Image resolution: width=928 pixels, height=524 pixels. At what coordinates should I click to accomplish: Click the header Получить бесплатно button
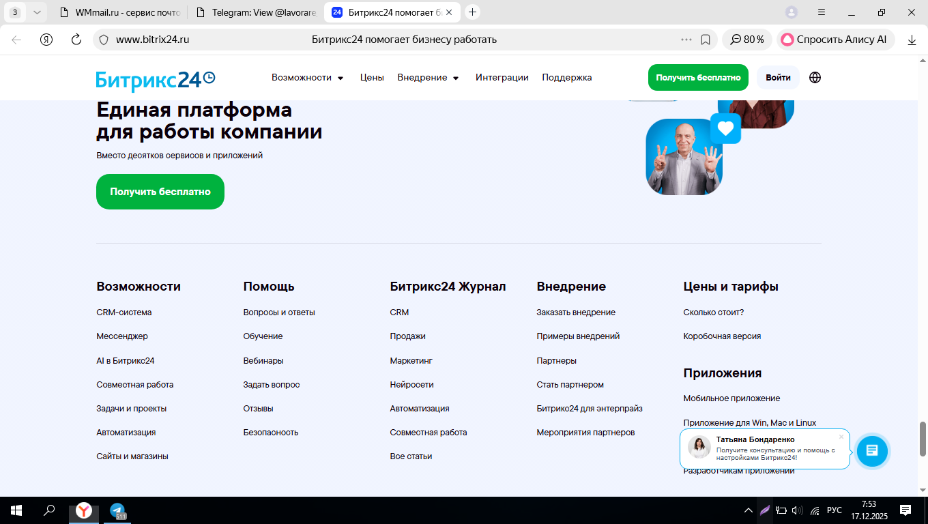tap(698, 78)
